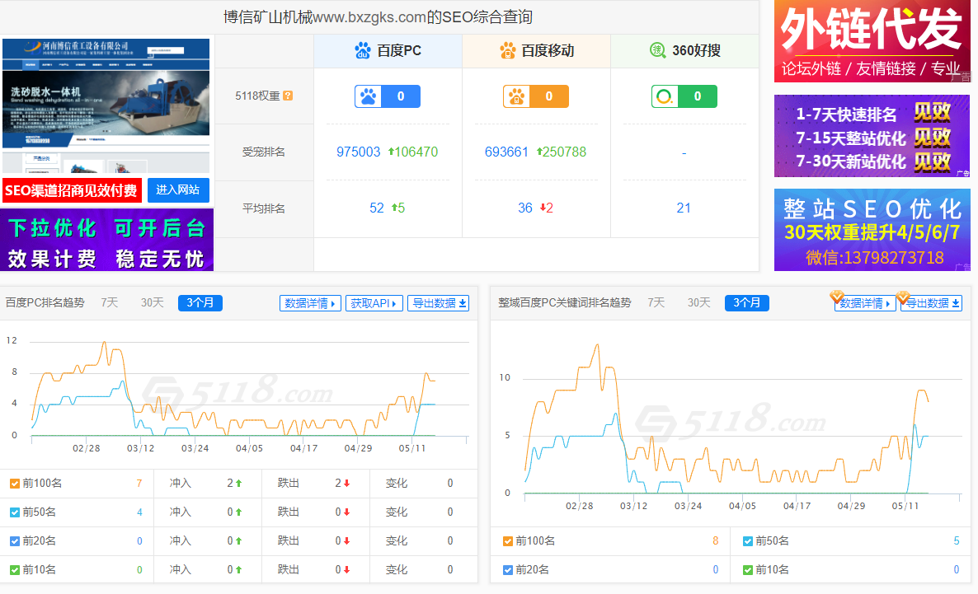
Task: Click the 受宠排名 row label
Action: pos(264,152)
